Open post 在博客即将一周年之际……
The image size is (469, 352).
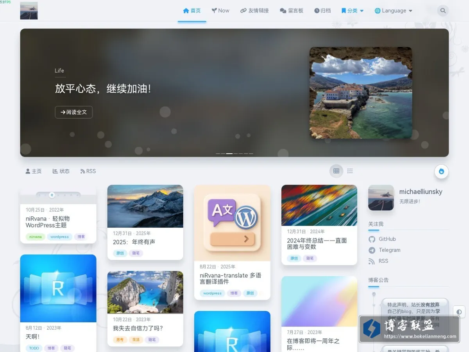[x=313, y=344]
